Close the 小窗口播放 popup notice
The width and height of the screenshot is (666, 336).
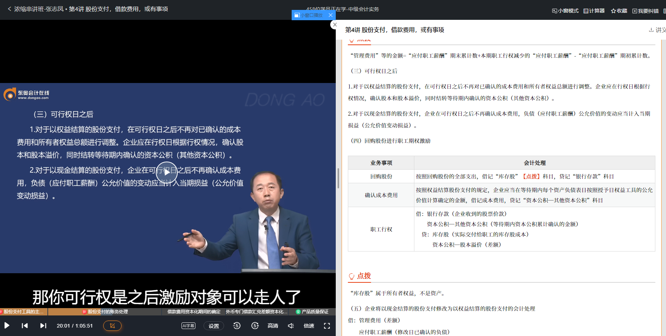[330, 15]
